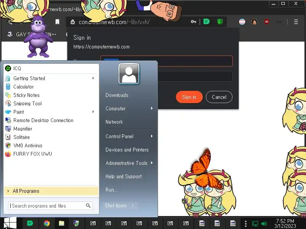This screenshot has width=306, height=229.
Task: Click the volume speaker tray icon
Action: click(264, 224)
